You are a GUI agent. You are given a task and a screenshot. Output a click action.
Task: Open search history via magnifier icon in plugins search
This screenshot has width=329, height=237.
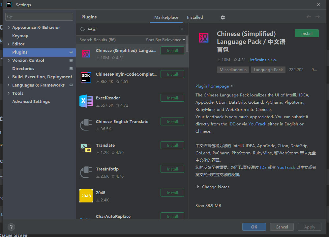tap(82, 29)
